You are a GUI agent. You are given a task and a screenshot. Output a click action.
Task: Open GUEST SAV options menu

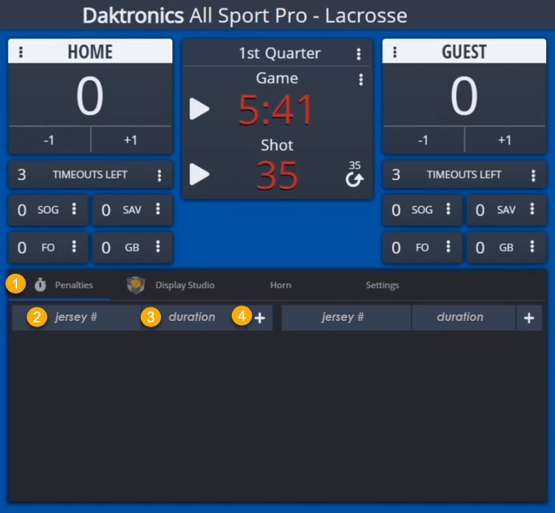click(x=532, y=209)
